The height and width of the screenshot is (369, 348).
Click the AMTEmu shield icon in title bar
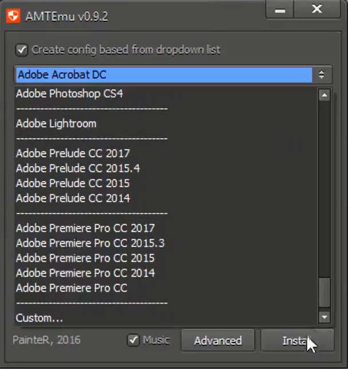click(x=13, y=15)
